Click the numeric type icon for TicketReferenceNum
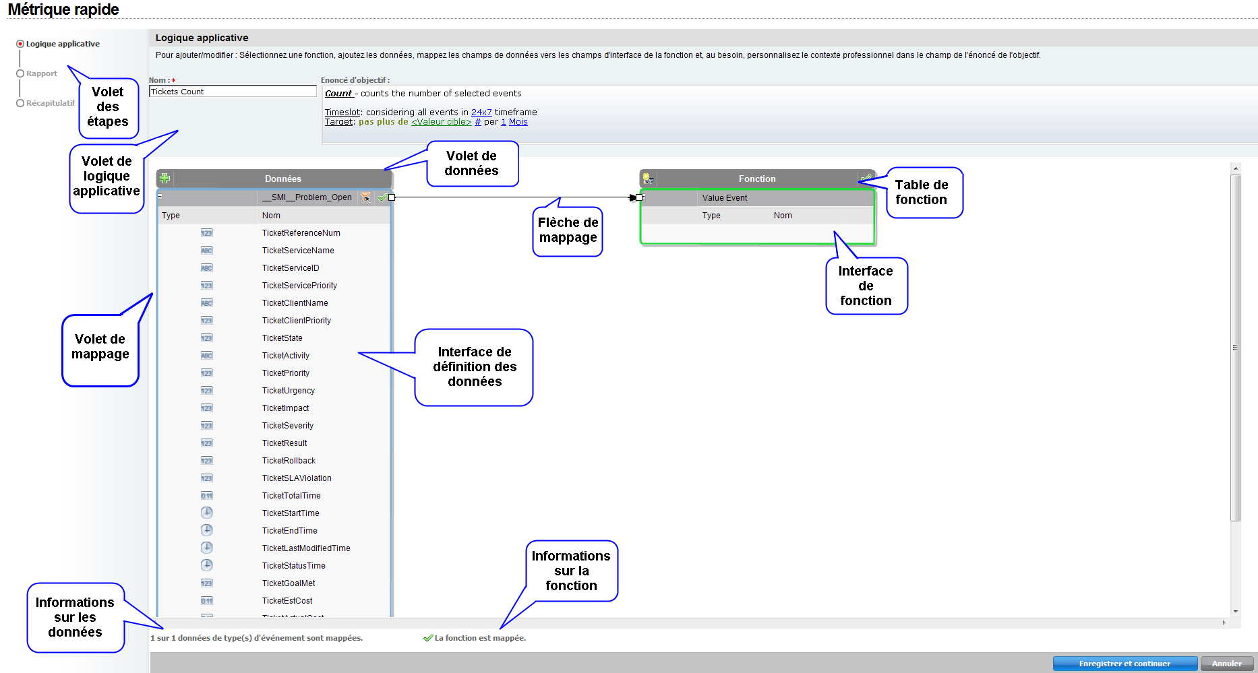The image size is (1258, 673). point(206,233)
